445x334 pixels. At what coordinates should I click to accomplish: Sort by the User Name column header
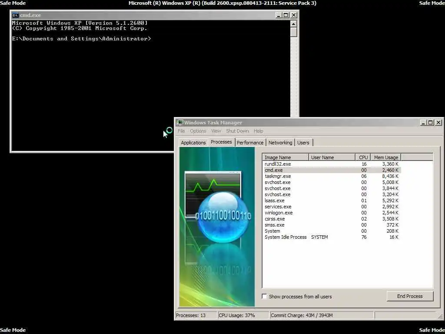pyautogui.click(x=332, y=157)
